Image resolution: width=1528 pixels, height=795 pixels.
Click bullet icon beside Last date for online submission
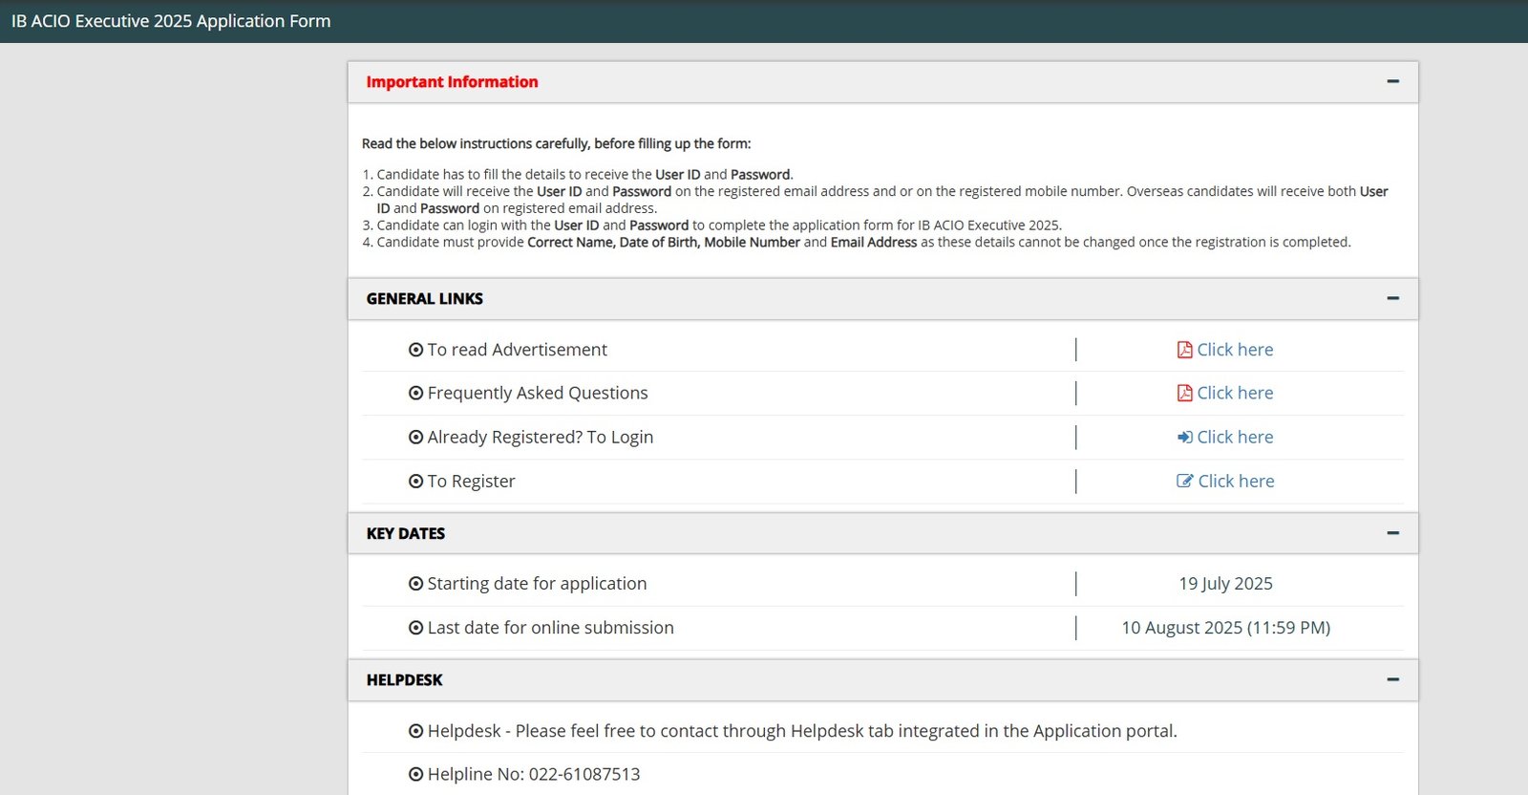pyautogui.click(x=415, y=628)
